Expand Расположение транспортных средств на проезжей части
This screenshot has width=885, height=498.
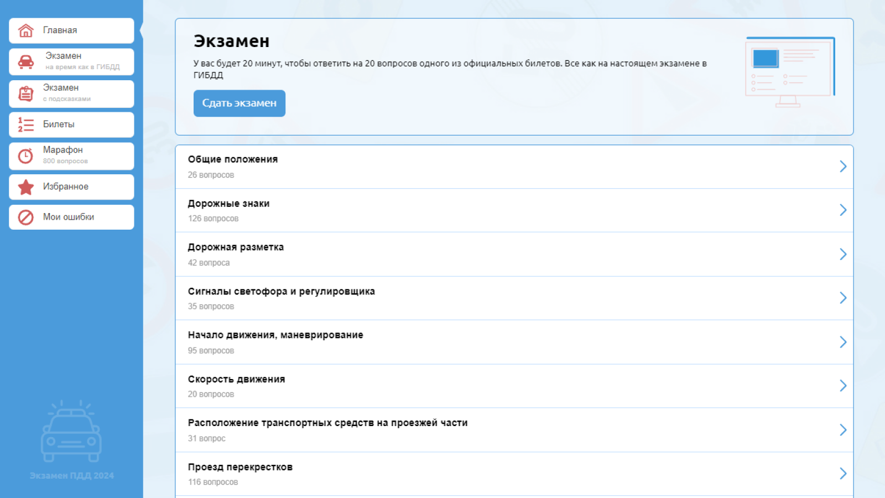point(843,429)
